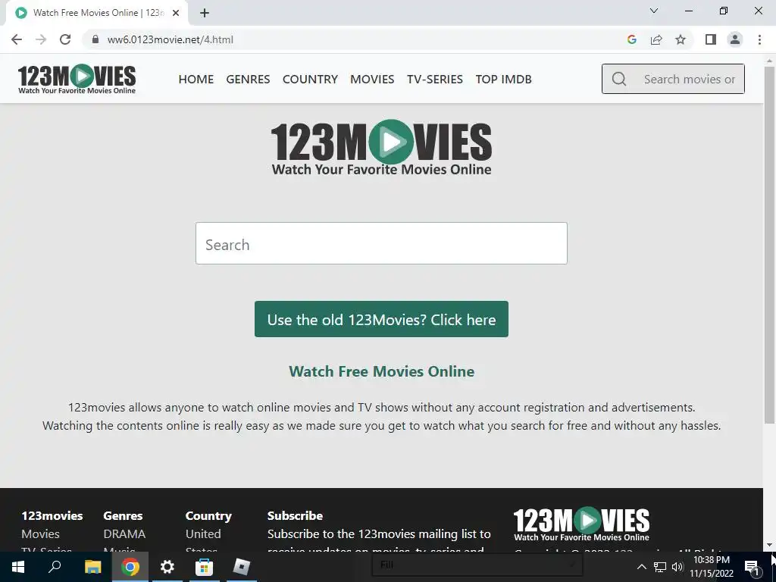Click the browser forward arrow
Screen dimensions: 776x582
click(x=41, y=39)
